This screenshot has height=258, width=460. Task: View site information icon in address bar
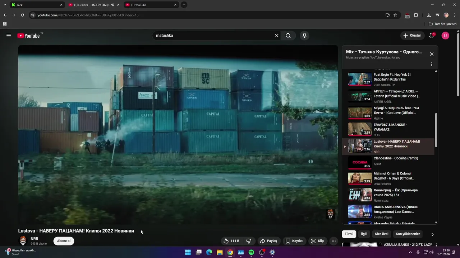coord(33,15)
